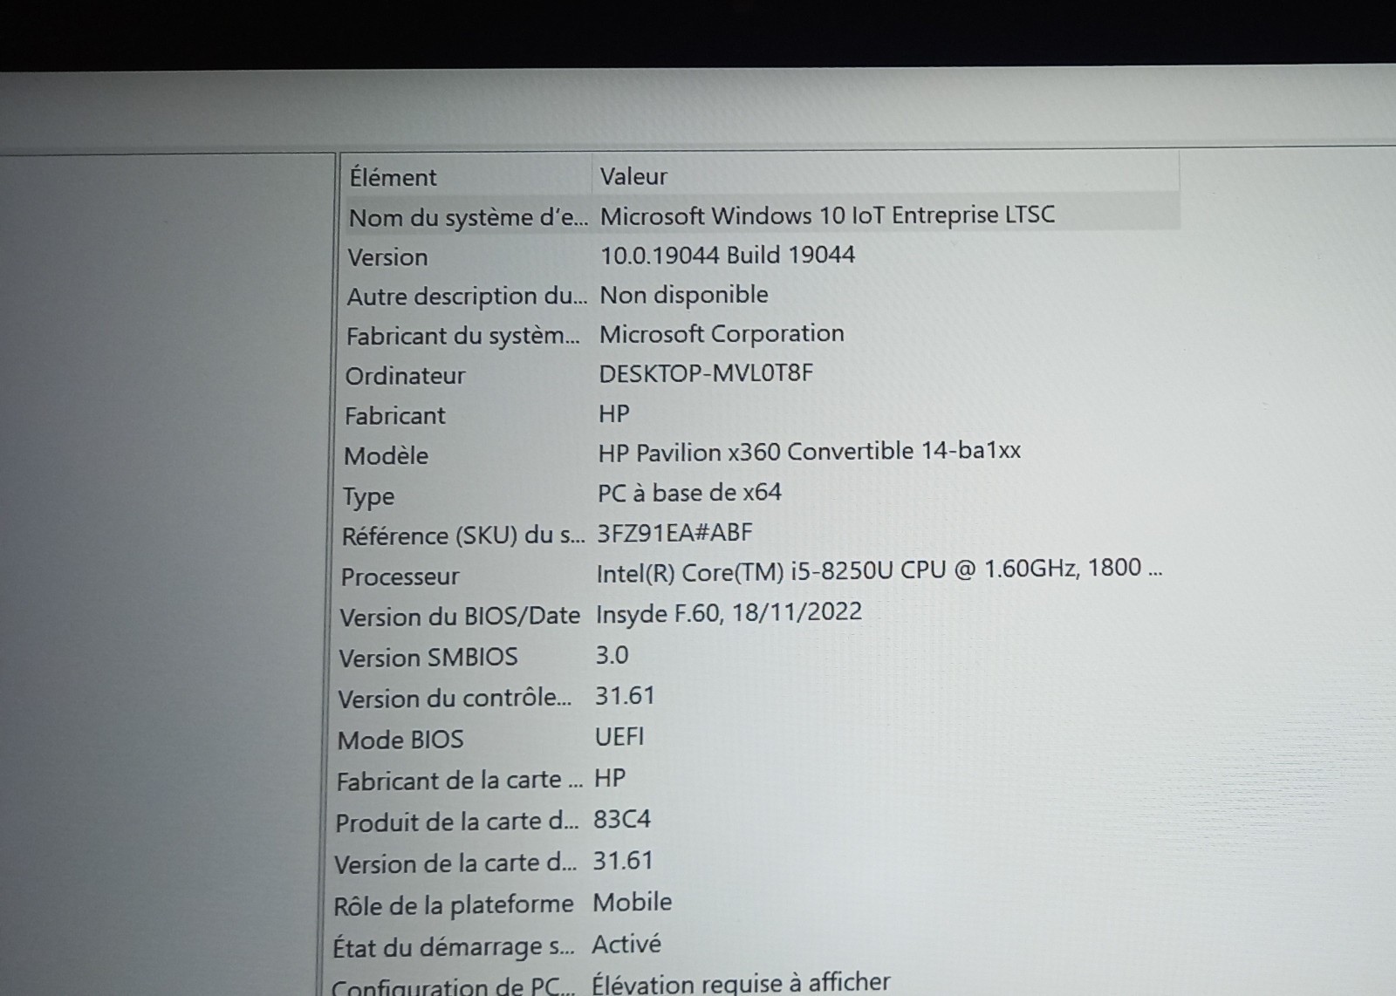
Task: Select the "Processeur" row label
Action: coord(400,577)
